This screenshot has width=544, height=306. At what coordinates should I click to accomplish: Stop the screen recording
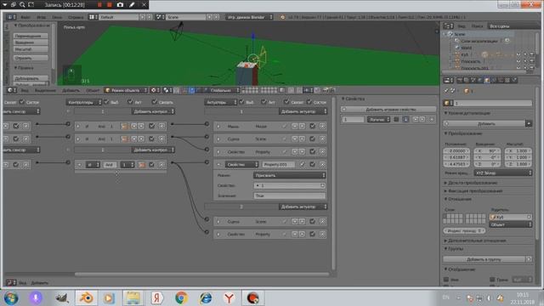pos(110,5)
